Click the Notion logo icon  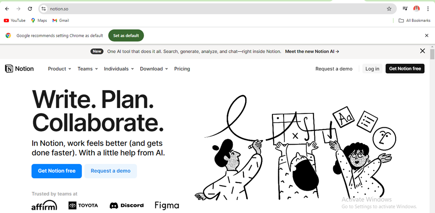[x=9, y=68]
